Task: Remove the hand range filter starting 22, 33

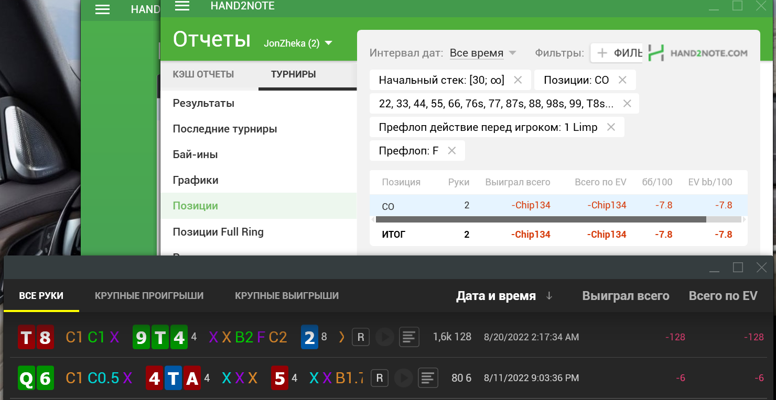Action: (x=627, y=104)
